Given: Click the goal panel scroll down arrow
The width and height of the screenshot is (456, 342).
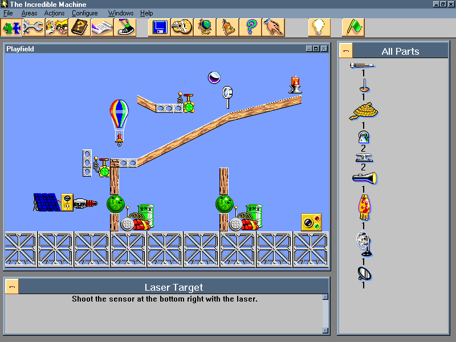Looking at the screenshot, I should click(x=325, y=331).
